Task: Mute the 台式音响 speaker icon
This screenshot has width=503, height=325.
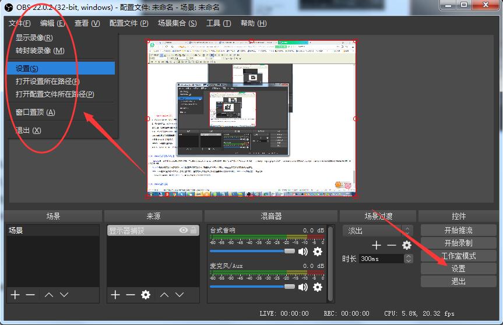Action: (303, 252)
